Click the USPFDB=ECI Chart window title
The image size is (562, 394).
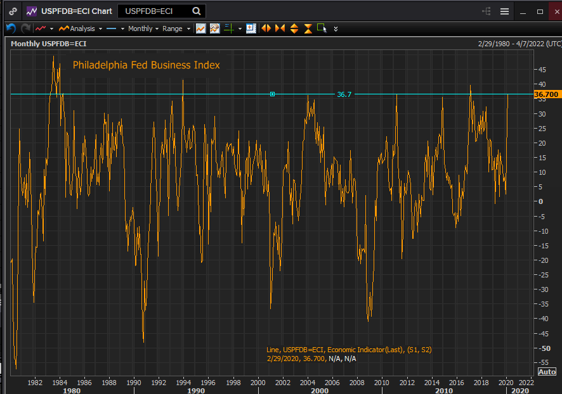77,11
